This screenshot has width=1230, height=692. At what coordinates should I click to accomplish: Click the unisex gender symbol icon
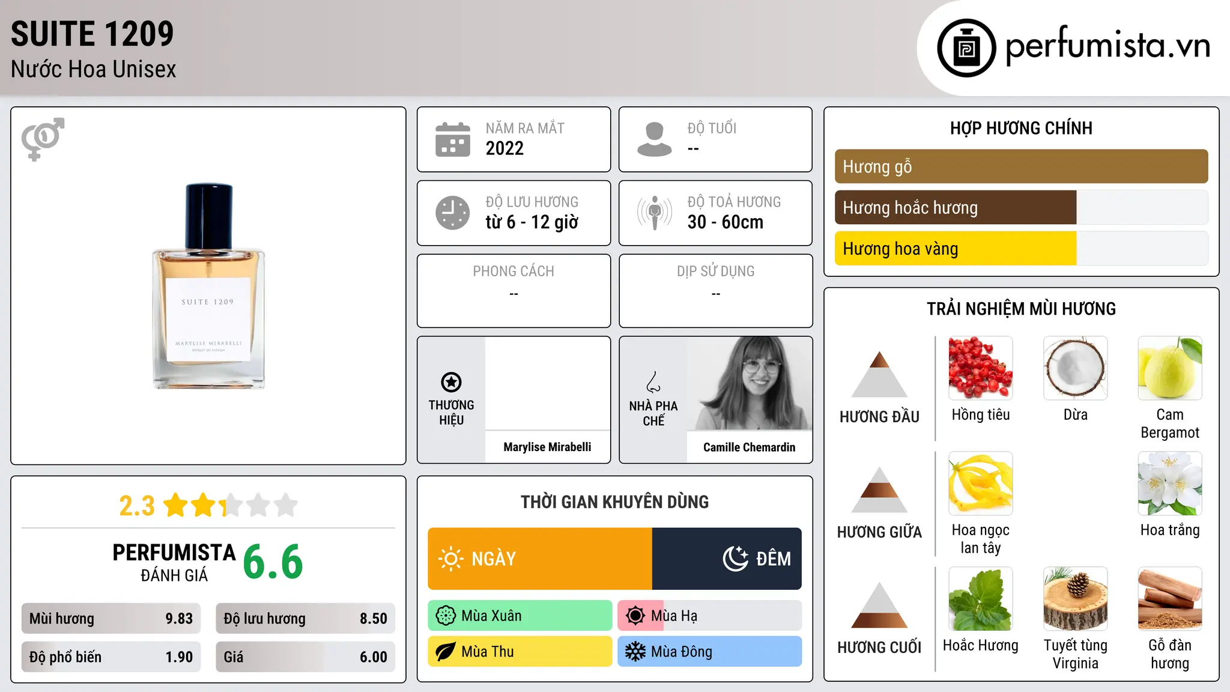pyautogui.click(x=43, y=139)
